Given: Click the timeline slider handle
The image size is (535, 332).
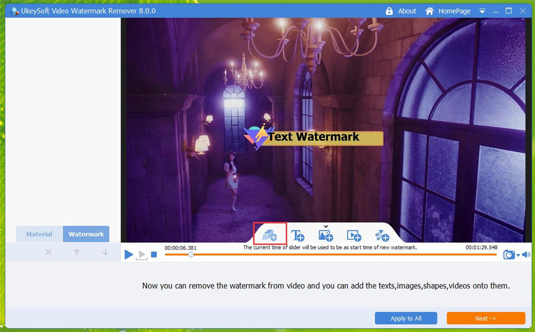Looking at the screenshot, I should coord(190,255).
